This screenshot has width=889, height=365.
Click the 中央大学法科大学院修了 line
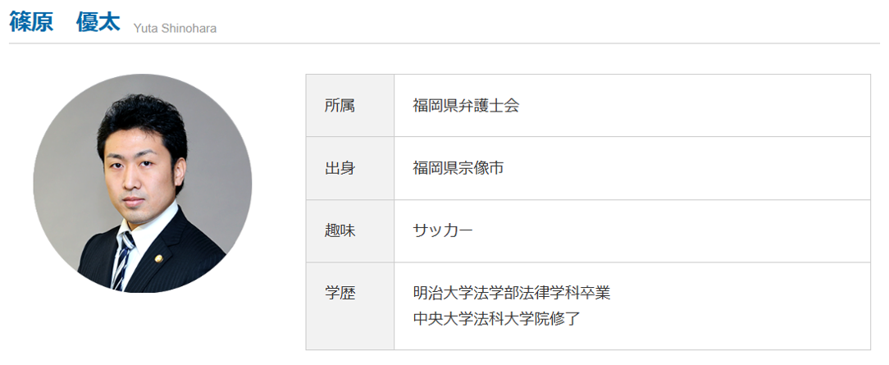tap(497, 318)
